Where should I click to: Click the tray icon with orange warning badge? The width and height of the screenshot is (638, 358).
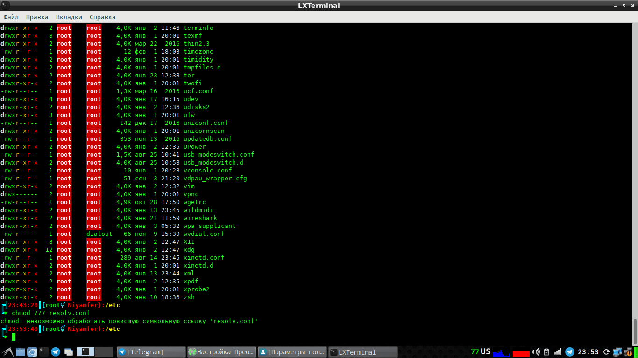click(628, 352)
